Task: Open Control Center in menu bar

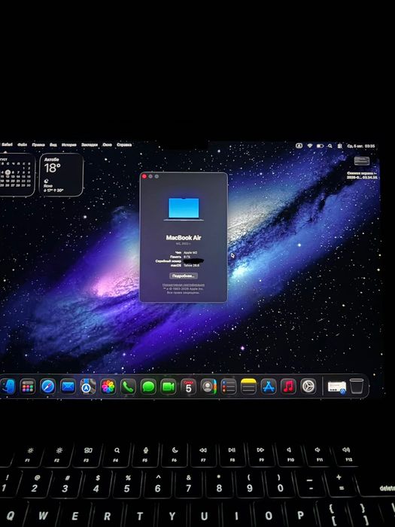Action: click(x=339, y=146)
